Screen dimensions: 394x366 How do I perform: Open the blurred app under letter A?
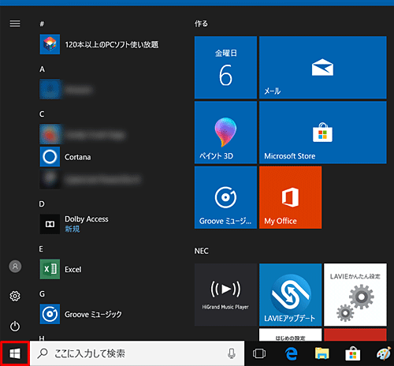tap(66, 89)
